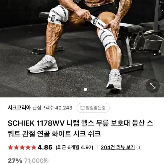Open the 시크코리아 store page
Image resolution: width=164 pixels, height=164 pixels.
[19, 108]
